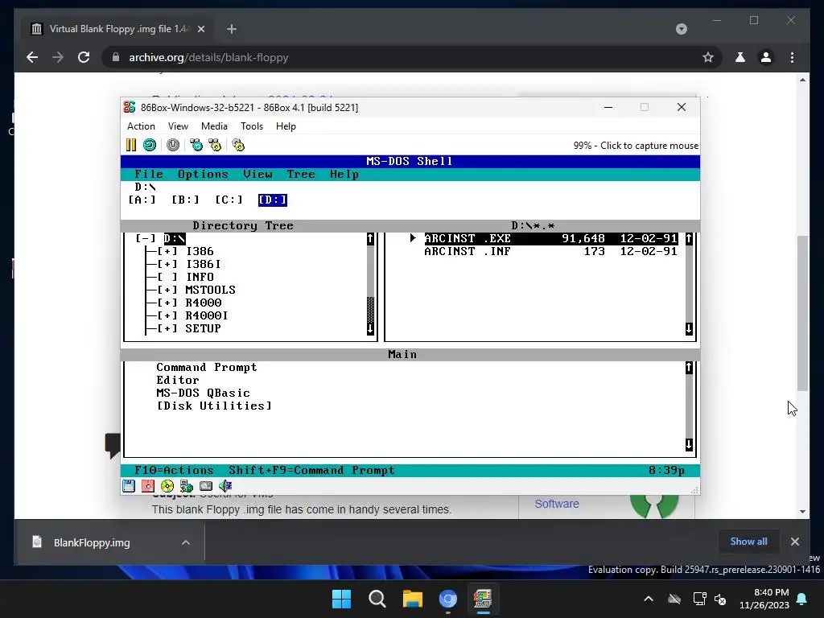Send Ctrl+Alt+Esc via yellow toolbar icon

[215, 145]
